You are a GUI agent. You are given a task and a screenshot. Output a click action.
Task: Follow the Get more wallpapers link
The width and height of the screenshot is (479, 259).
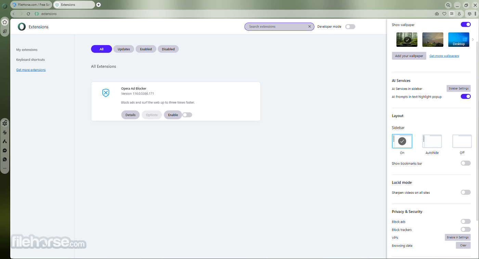pos(444,56)
